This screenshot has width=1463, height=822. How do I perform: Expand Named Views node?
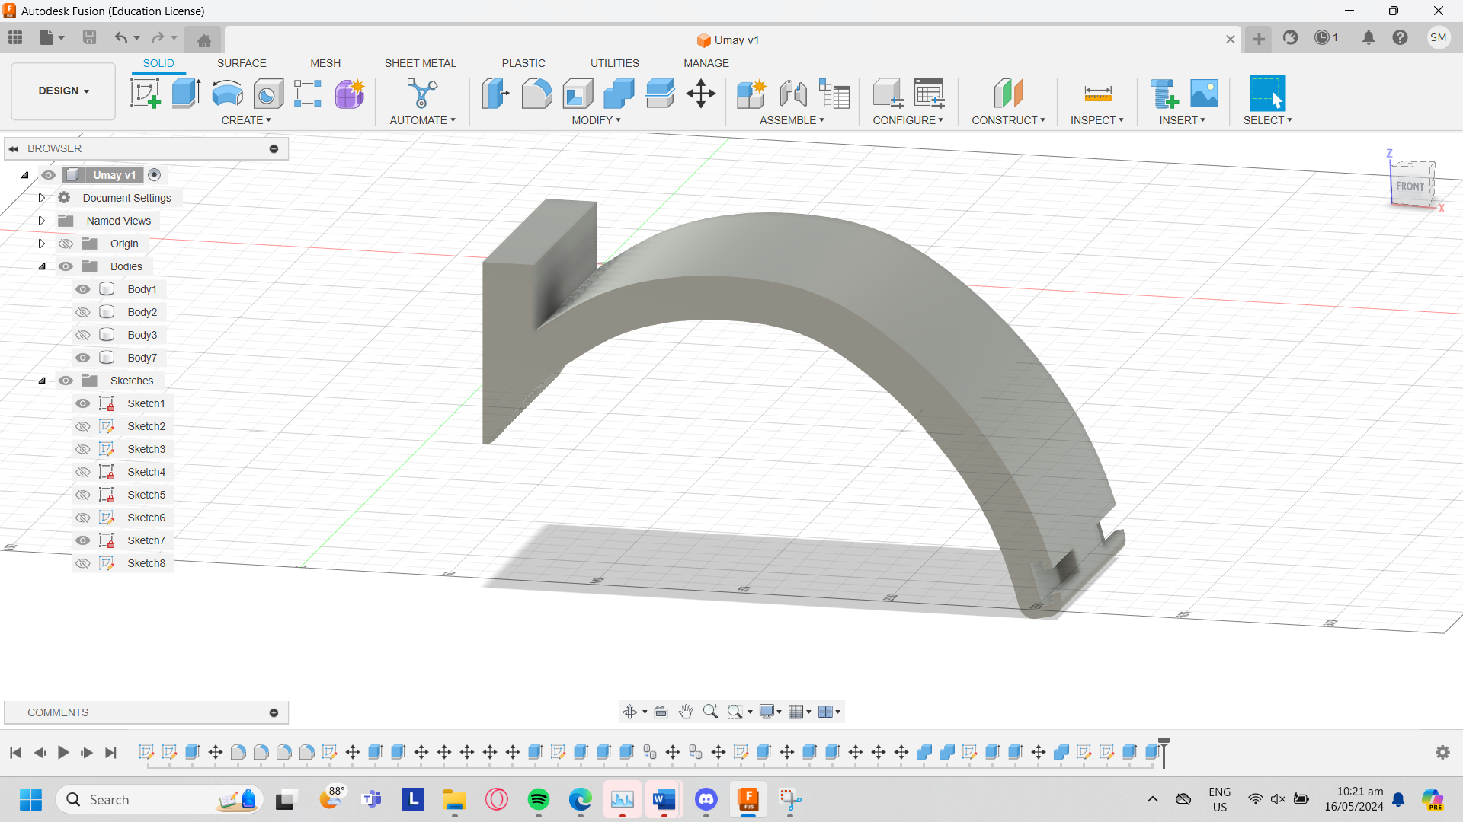click(42, 221)
